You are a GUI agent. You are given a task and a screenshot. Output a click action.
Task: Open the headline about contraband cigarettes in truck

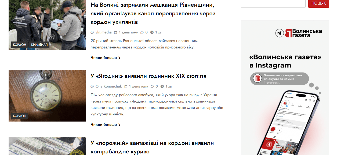click(152, 147)
